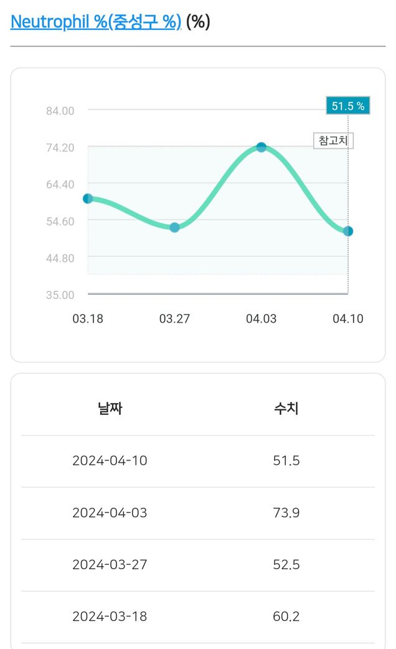Click the 참고치 reference label
396x649 pixels.
coord(333,141)
